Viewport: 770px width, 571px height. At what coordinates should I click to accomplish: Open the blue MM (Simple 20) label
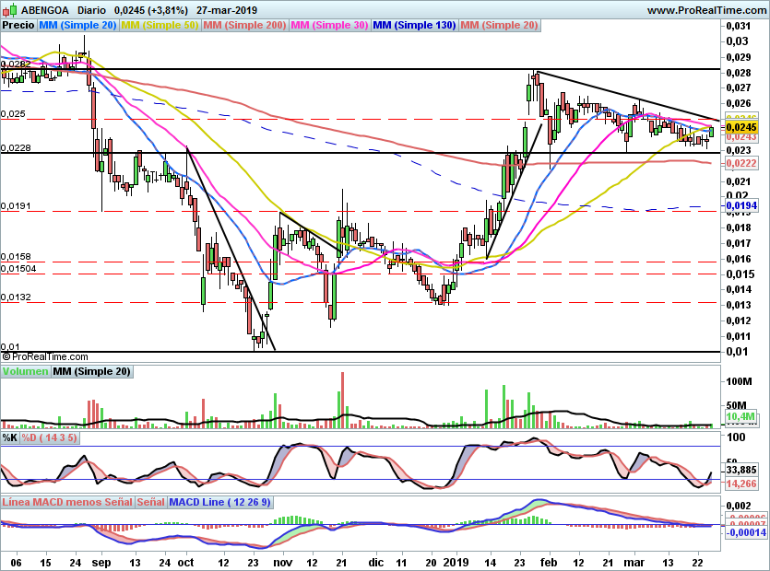[77, 25]
